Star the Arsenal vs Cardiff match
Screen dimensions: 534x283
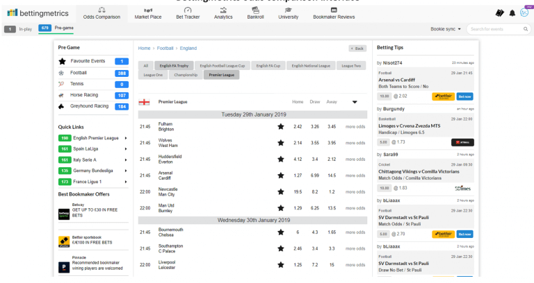pos(280,175)
